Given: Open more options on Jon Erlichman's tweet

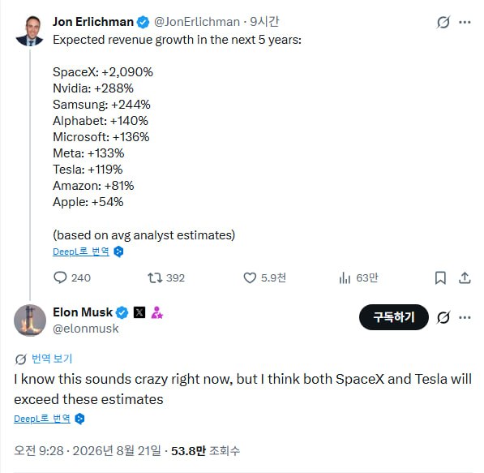Looking at the screenshot, I should pos(465,22).
